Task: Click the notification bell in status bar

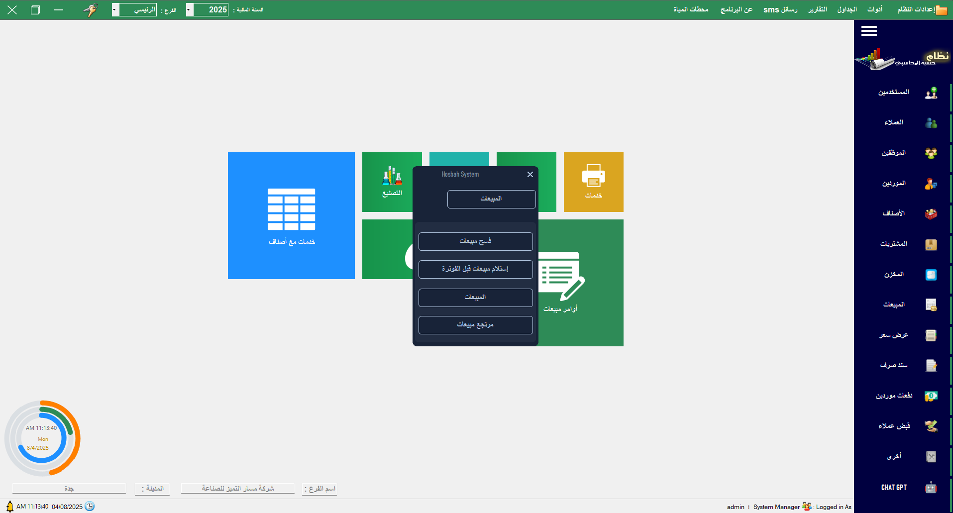Action: pyautogui.click(x=9, y=507)
